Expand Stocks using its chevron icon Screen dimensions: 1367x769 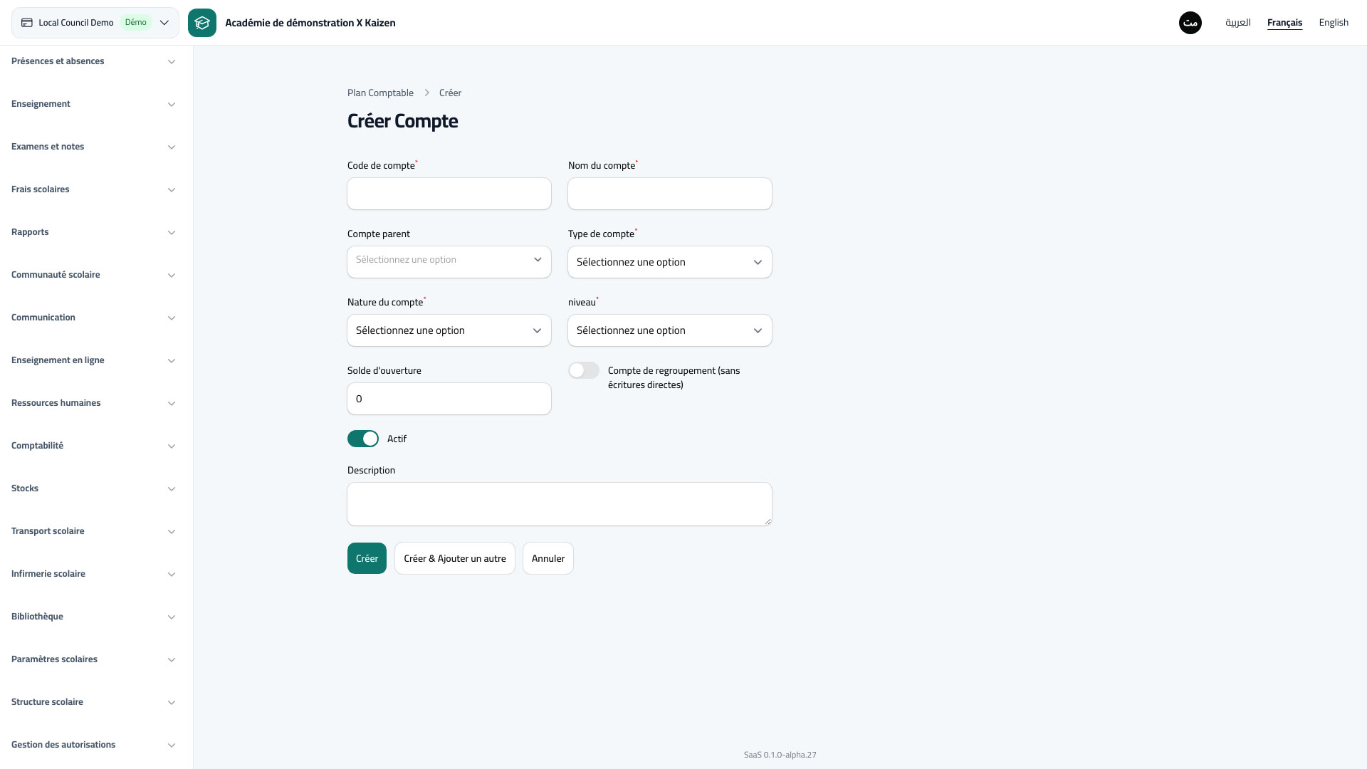172,489
